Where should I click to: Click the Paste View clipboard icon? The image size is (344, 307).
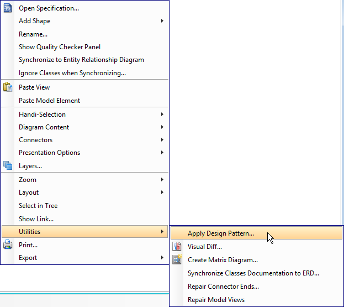point(8,87)
